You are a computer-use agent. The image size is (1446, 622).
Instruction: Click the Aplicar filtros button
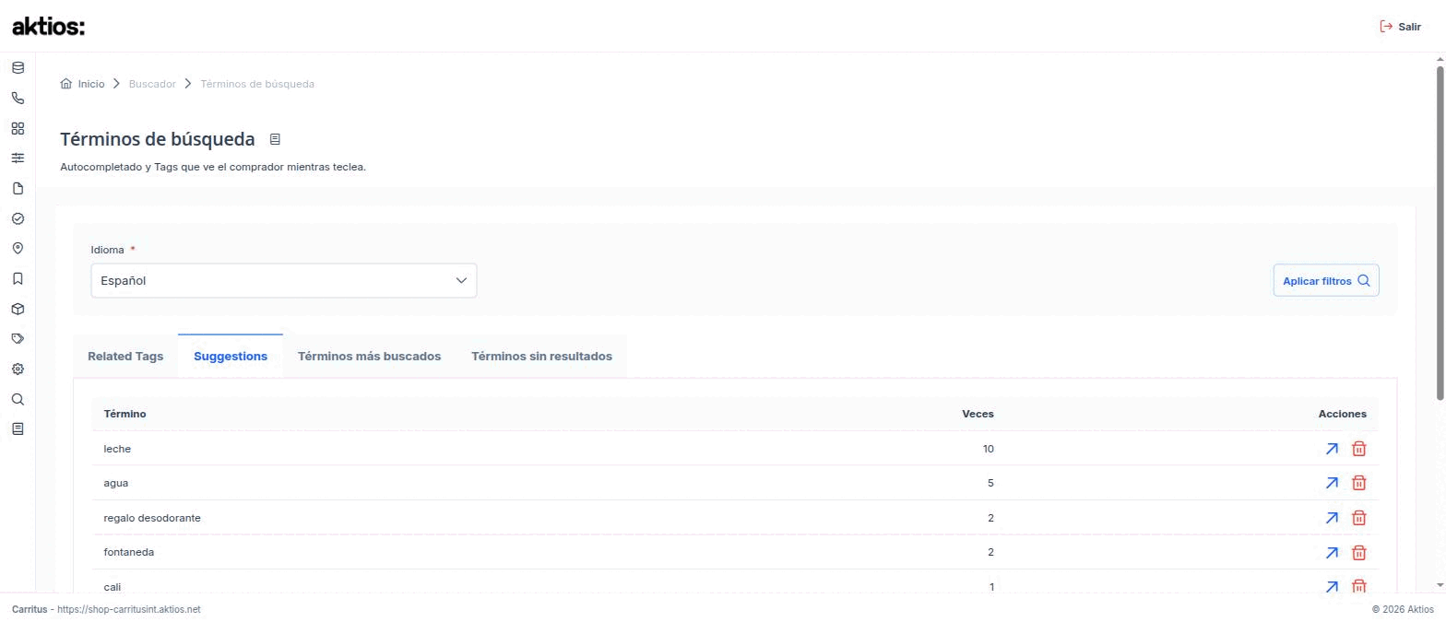[x=1326, y=281]
